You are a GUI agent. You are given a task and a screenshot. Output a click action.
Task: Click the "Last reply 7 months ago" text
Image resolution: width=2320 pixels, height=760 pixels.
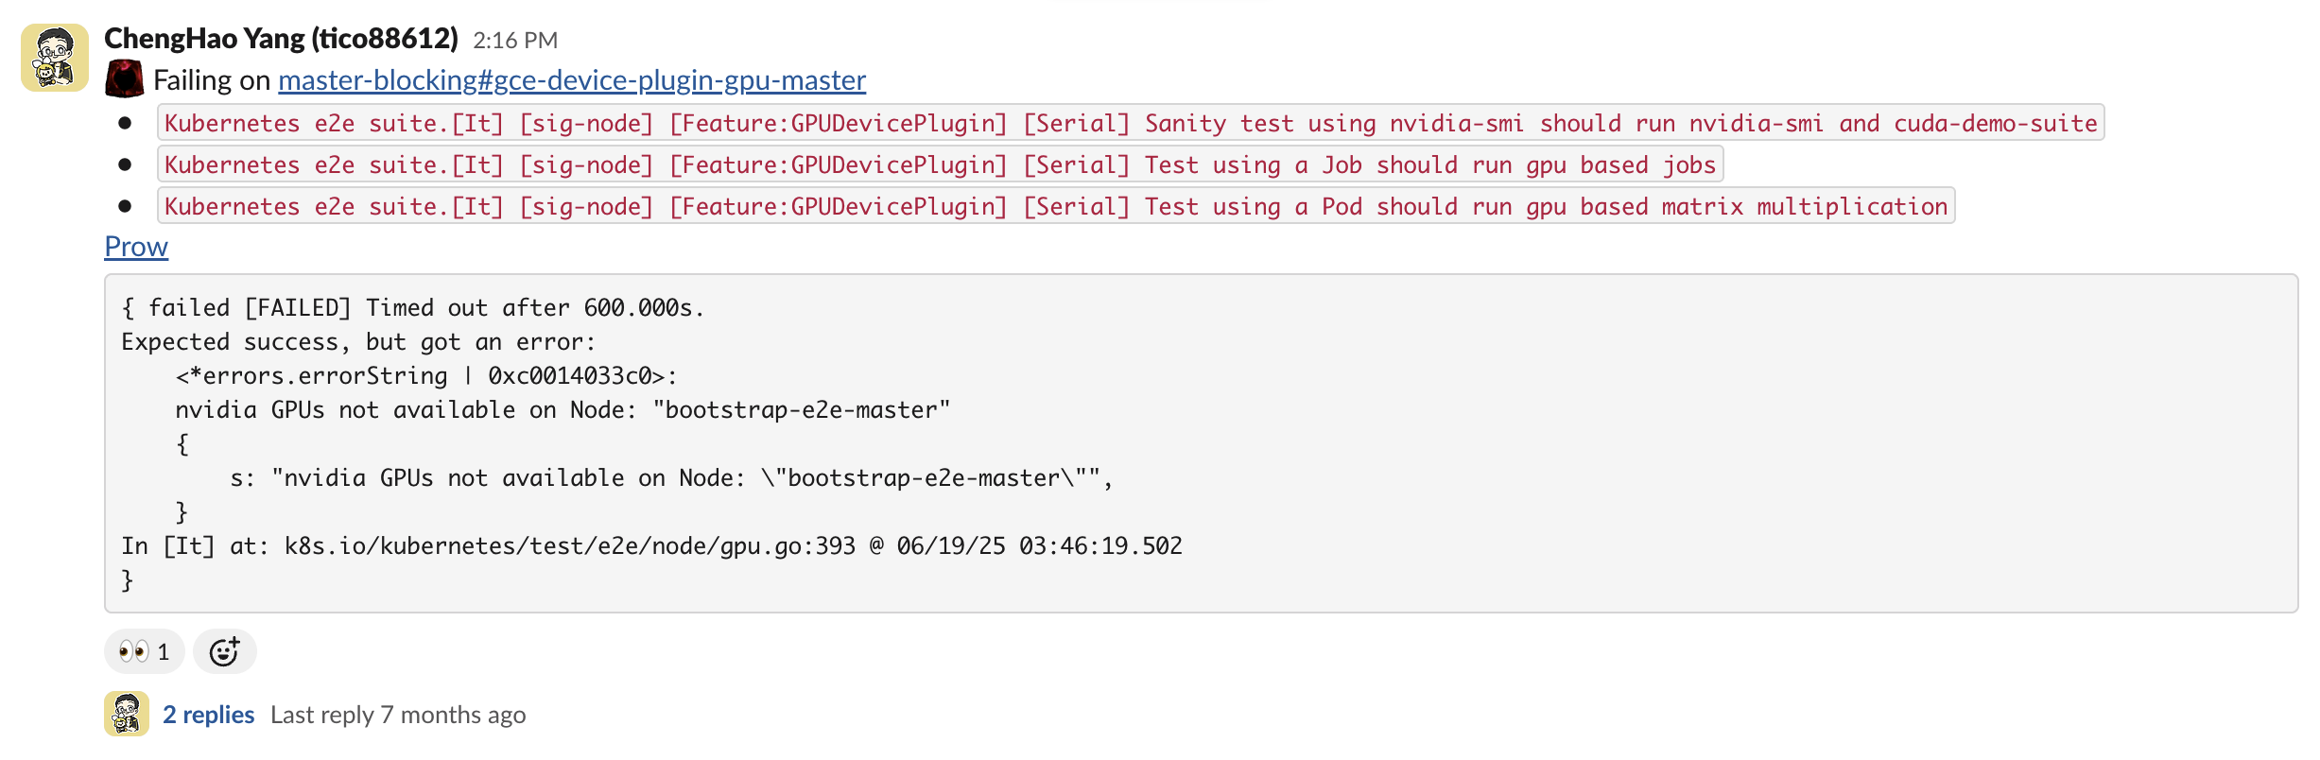tap(398, 715)
